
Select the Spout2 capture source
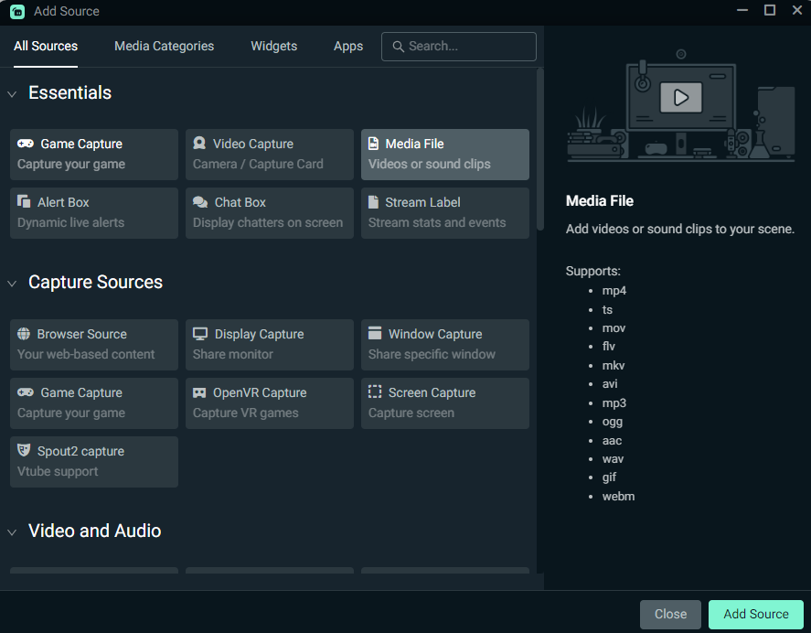coord(93,461)
